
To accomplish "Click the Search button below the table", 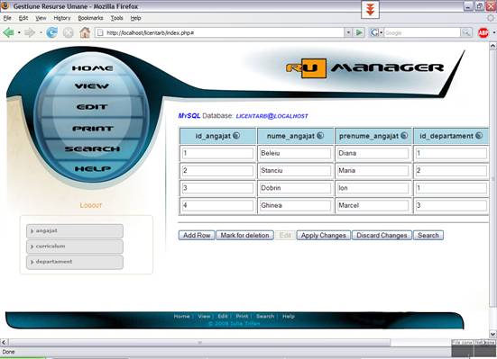I will point(428,236).
